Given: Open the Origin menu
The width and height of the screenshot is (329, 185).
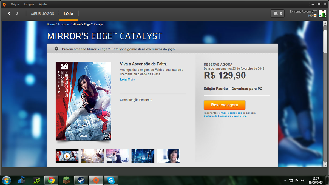Looking at the screenshot, I should [x=15, y=4].
